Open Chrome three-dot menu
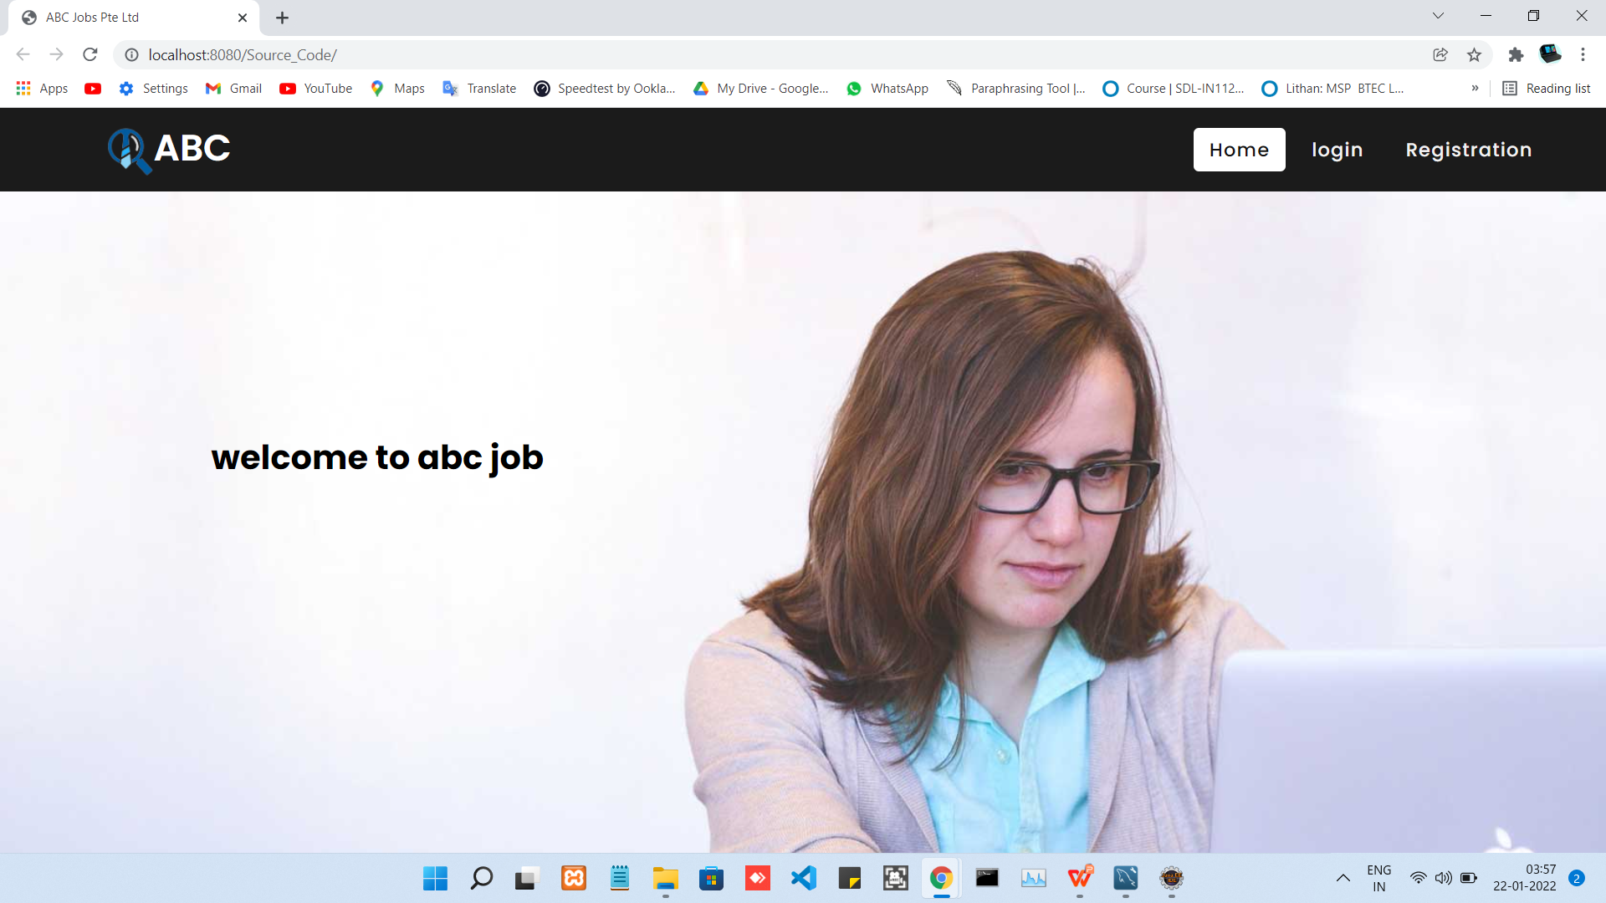The height and width of the screenshot is (903, 1606). 1583,54
